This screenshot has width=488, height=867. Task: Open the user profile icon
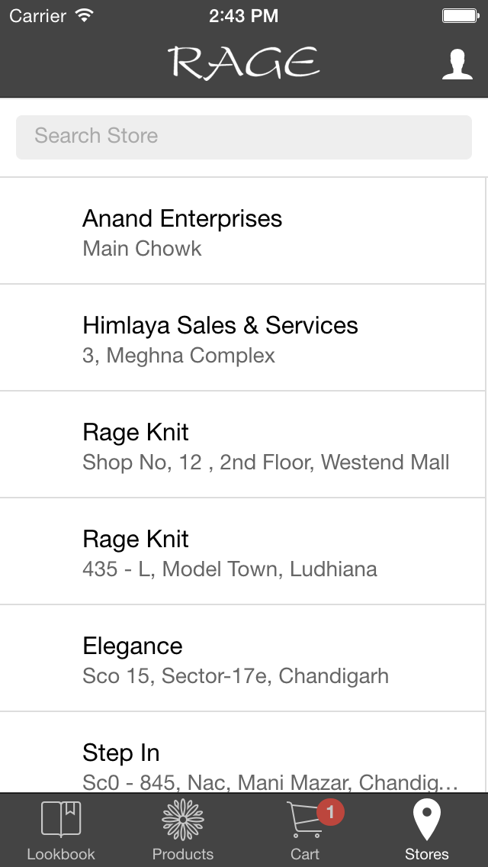(457, 64)
